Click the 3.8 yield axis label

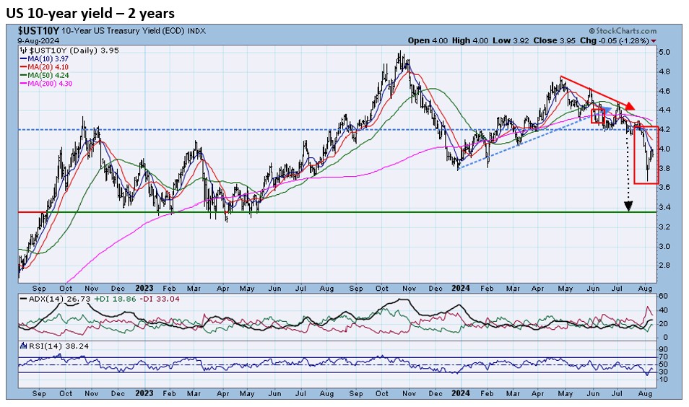point(665,169)
